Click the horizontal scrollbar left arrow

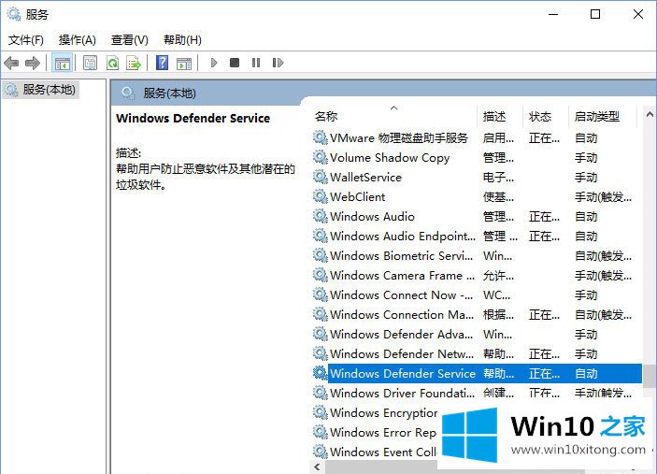(317, 467)
